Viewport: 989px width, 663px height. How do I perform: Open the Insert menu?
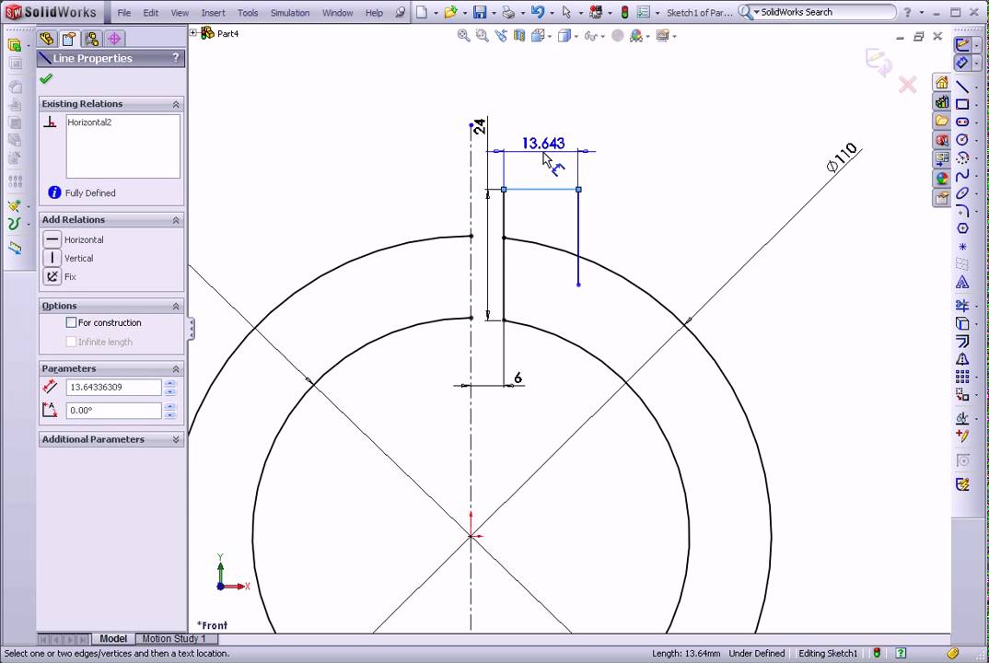point(214,13)
